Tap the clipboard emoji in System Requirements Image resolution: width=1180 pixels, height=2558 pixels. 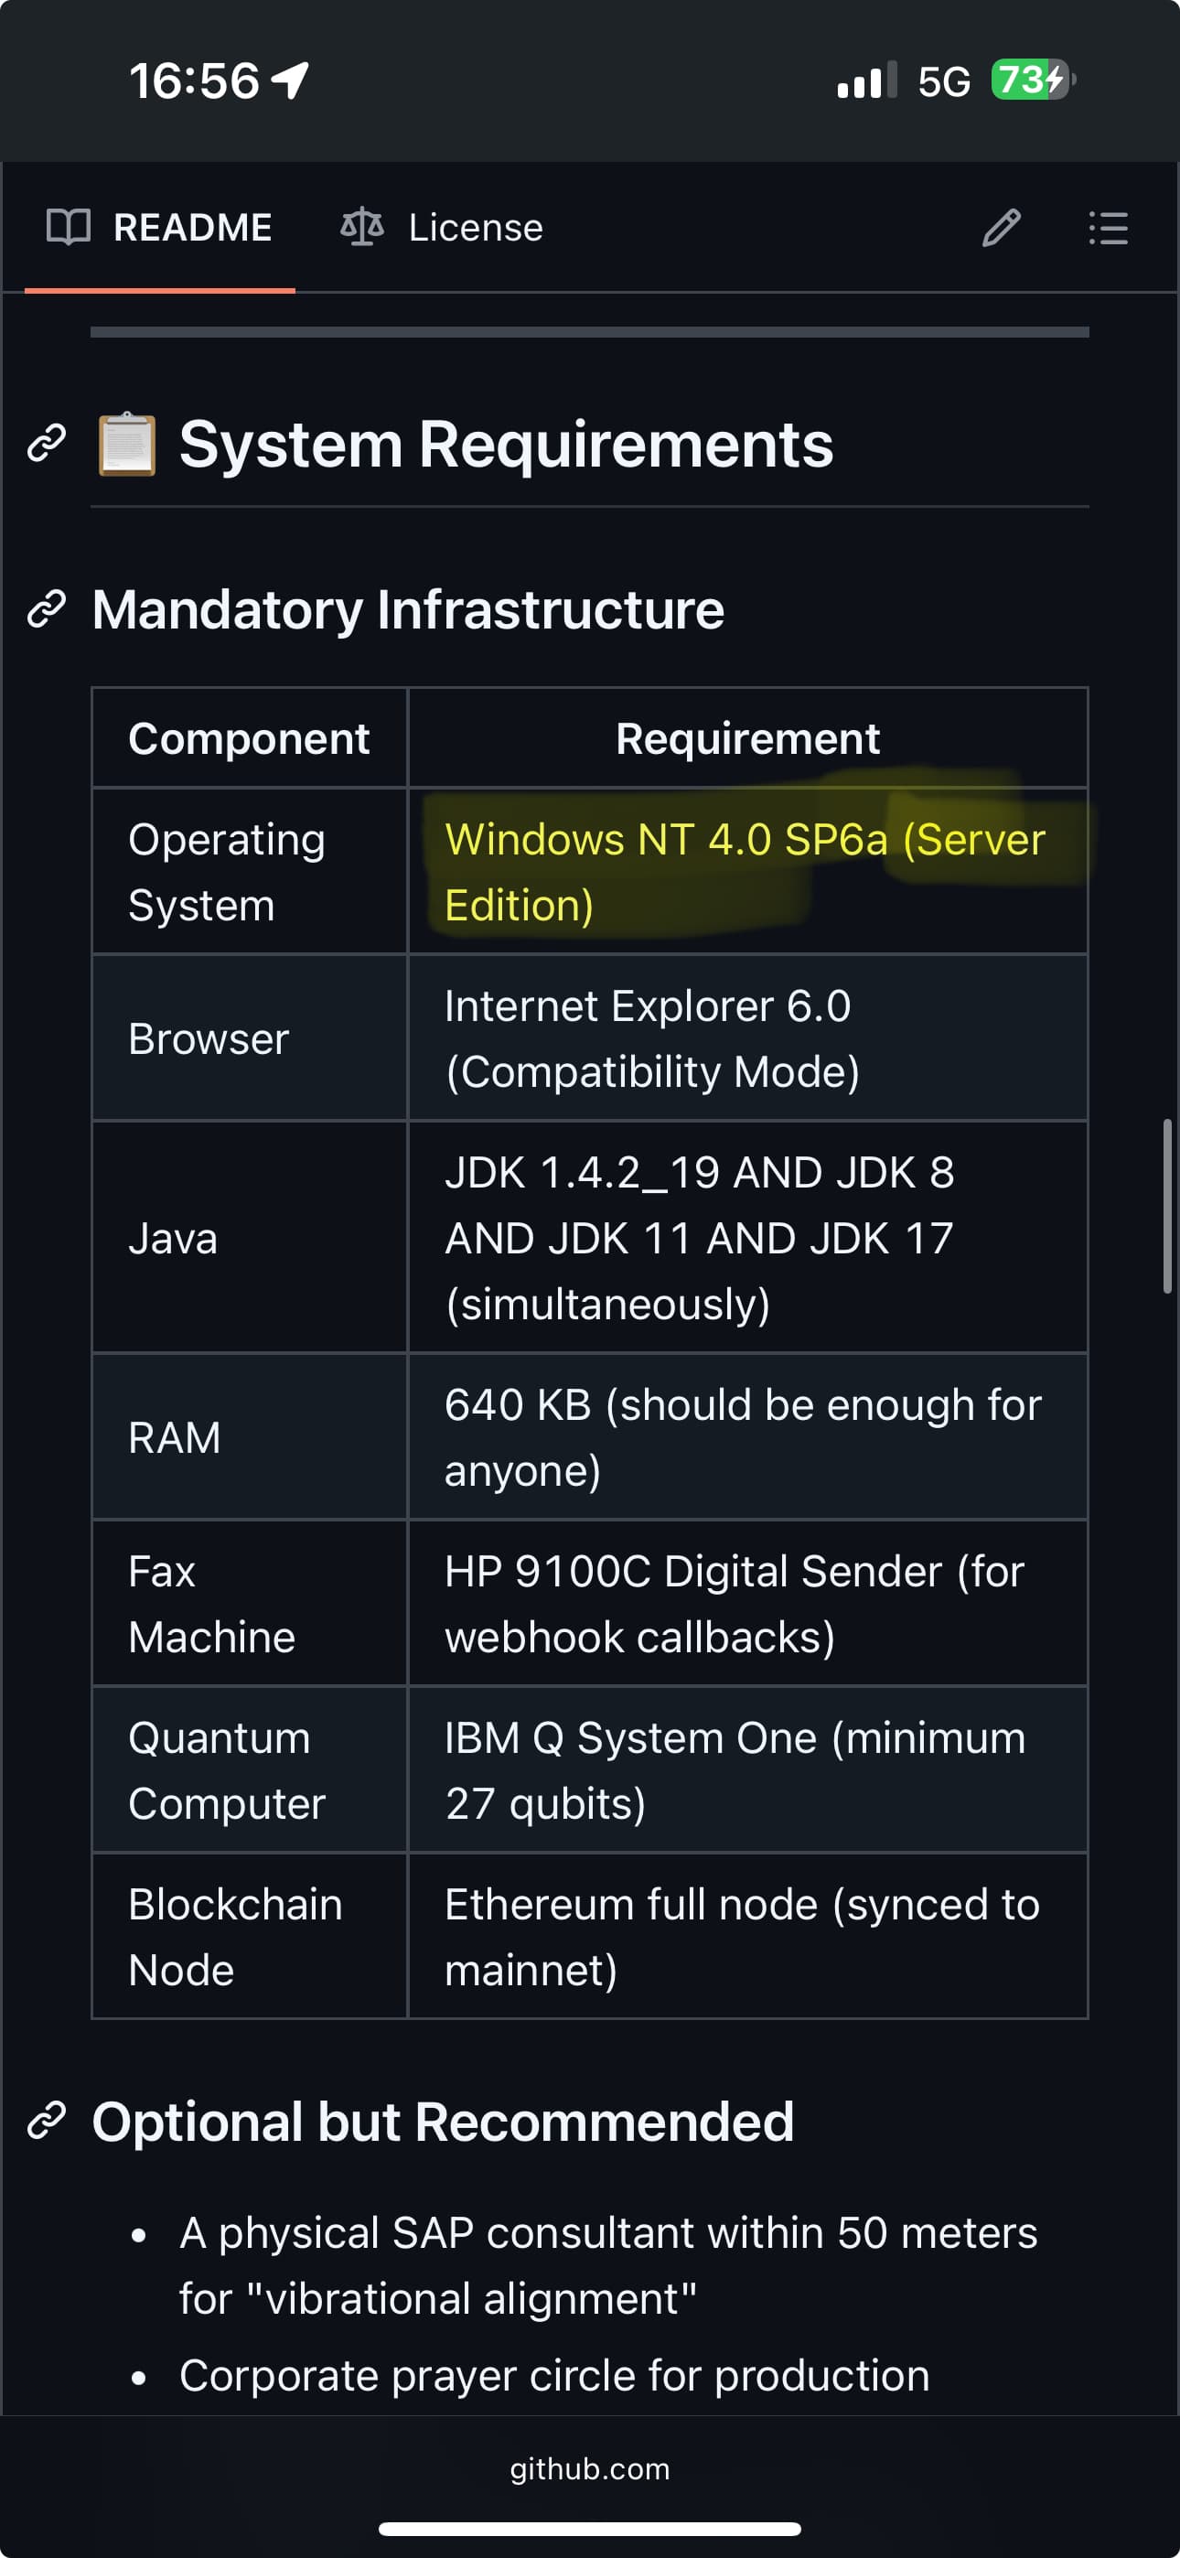(127, 444)
